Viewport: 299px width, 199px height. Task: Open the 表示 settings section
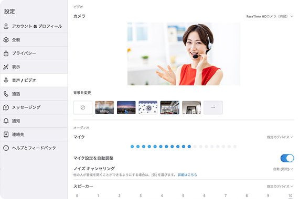tap(34, 67)
